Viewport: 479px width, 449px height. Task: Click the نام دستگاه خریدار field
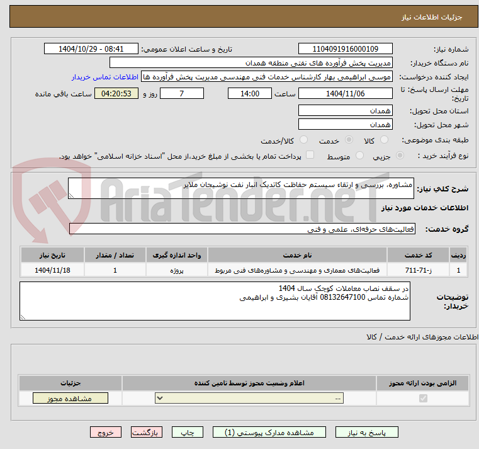pyautogui.click(x=251, y=63)
